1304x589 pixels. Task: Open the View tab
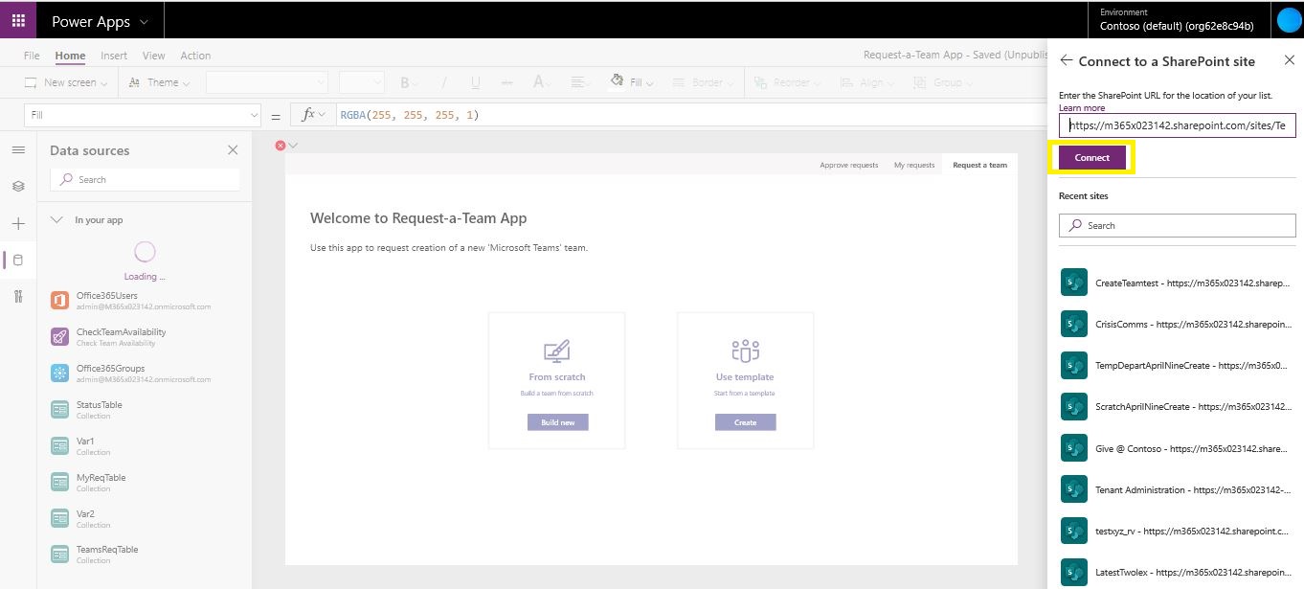click(153, 56)
